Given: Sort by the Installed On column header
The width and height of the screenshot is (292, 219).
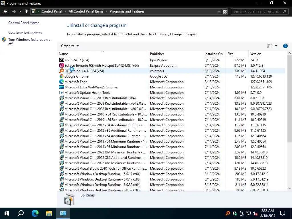Looking at the screenshot, I should 214,54.
